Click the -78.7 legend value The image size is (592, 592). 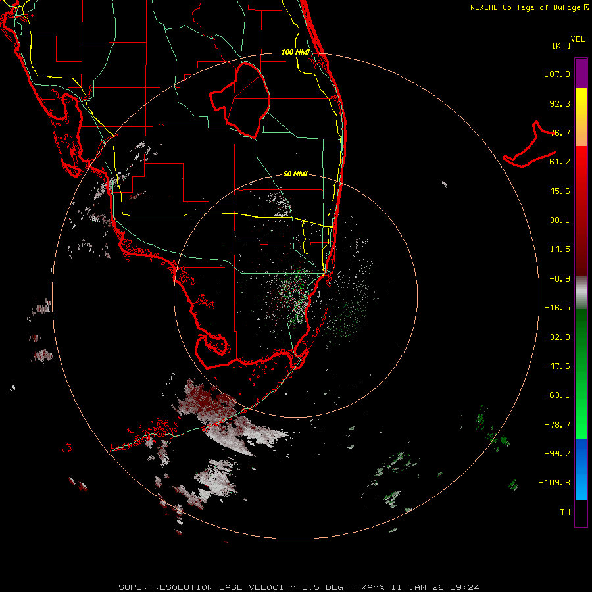point(557,425)
